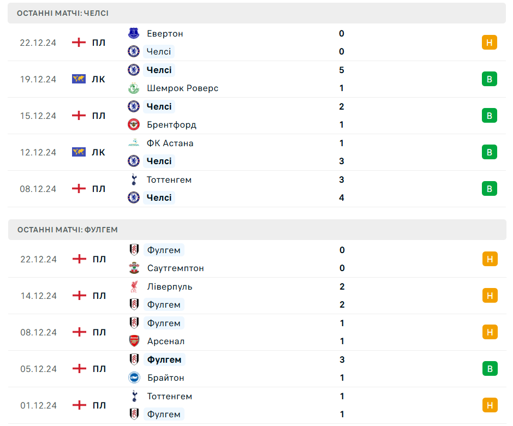Open the Саутгемптон team link
Image resolution: width=513 pixels, height=426 pixels.
pyautogui.click(x=175, y=268)
